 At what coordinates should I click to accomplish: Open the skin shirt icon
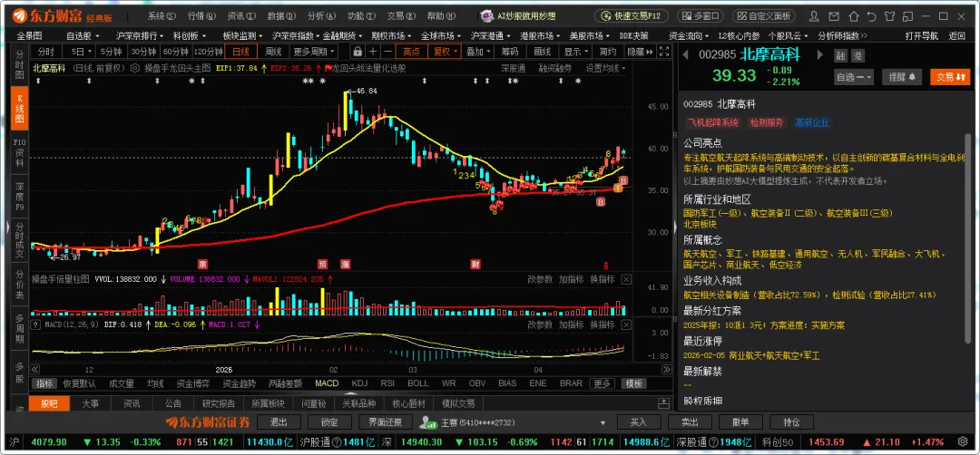pos(891,15)
